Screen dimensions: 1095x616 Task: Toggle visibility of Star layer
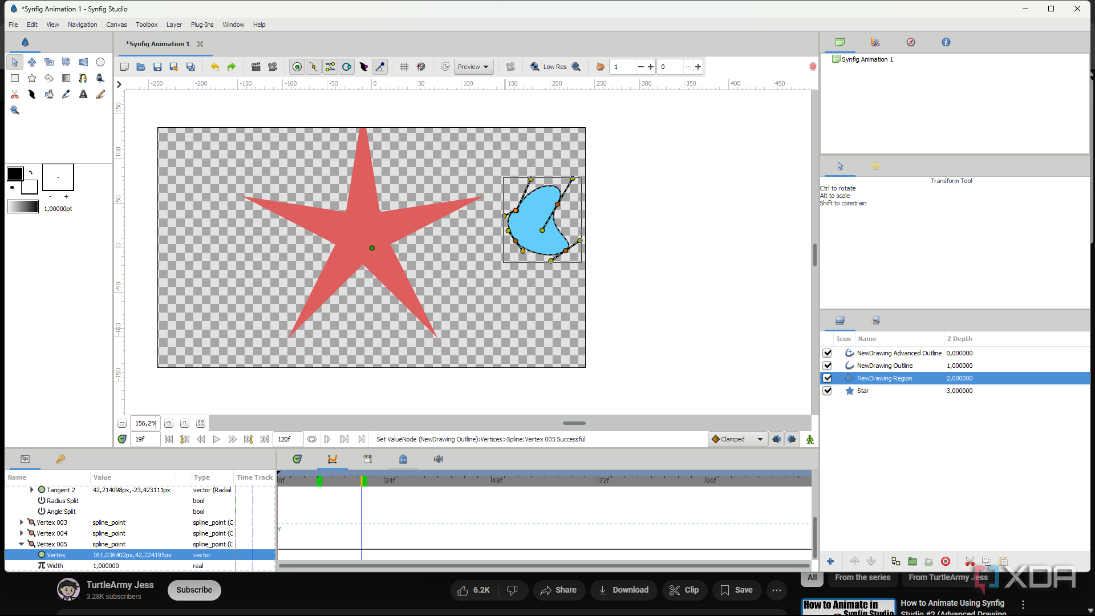pyautogui.click(x=828, y=391)
